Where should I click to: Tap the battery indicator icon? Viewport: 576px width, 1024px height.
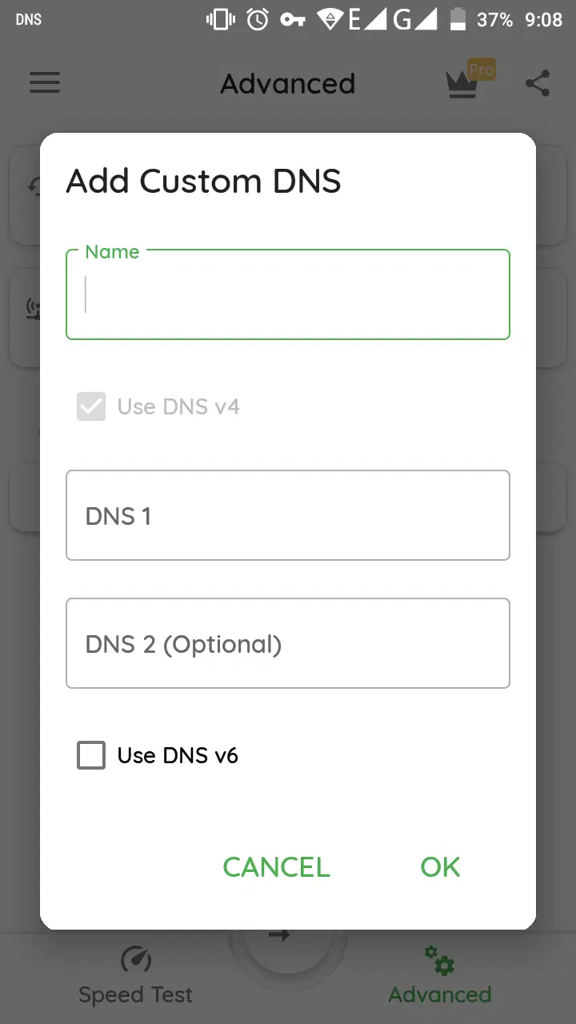click(458, 20)
